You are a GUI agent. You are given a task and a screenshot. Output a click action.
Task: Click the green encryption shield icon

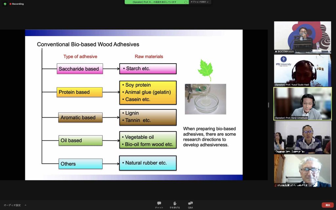pos(5,4)
